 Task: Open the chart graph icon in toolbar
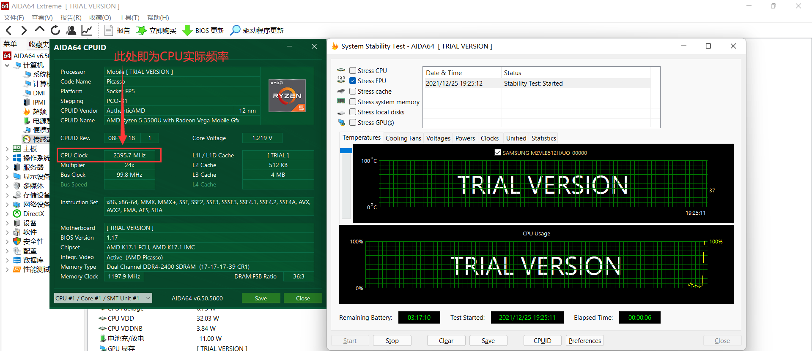pyautogui.click(x=87, y=30)
